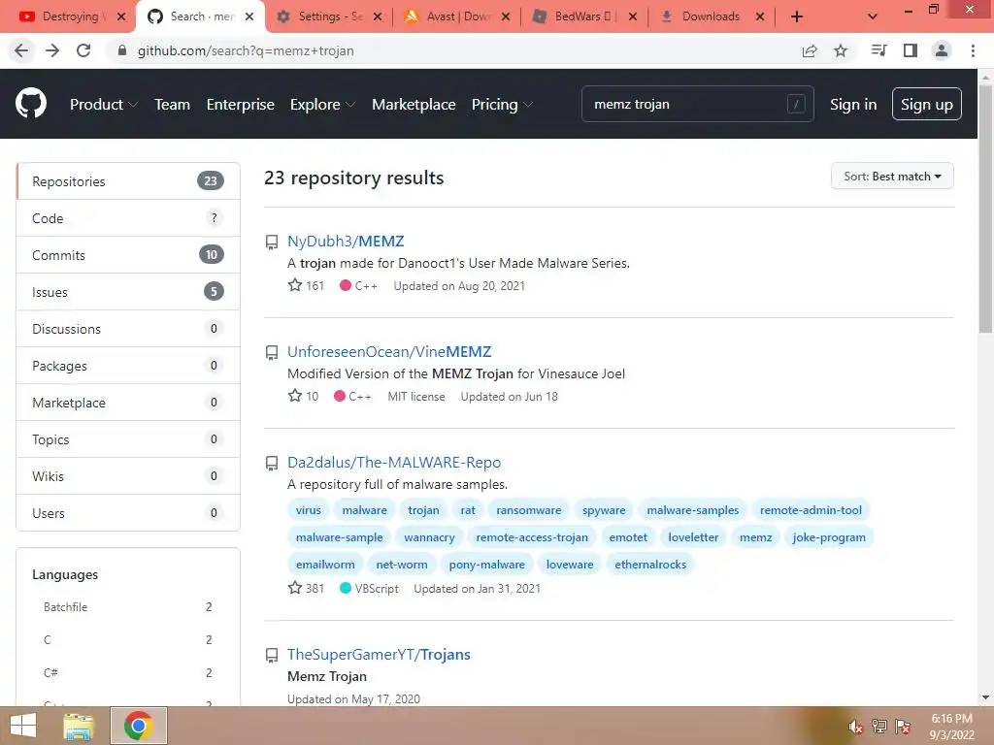Click the GitHub Octocat logo

click(x=30, y=103)
